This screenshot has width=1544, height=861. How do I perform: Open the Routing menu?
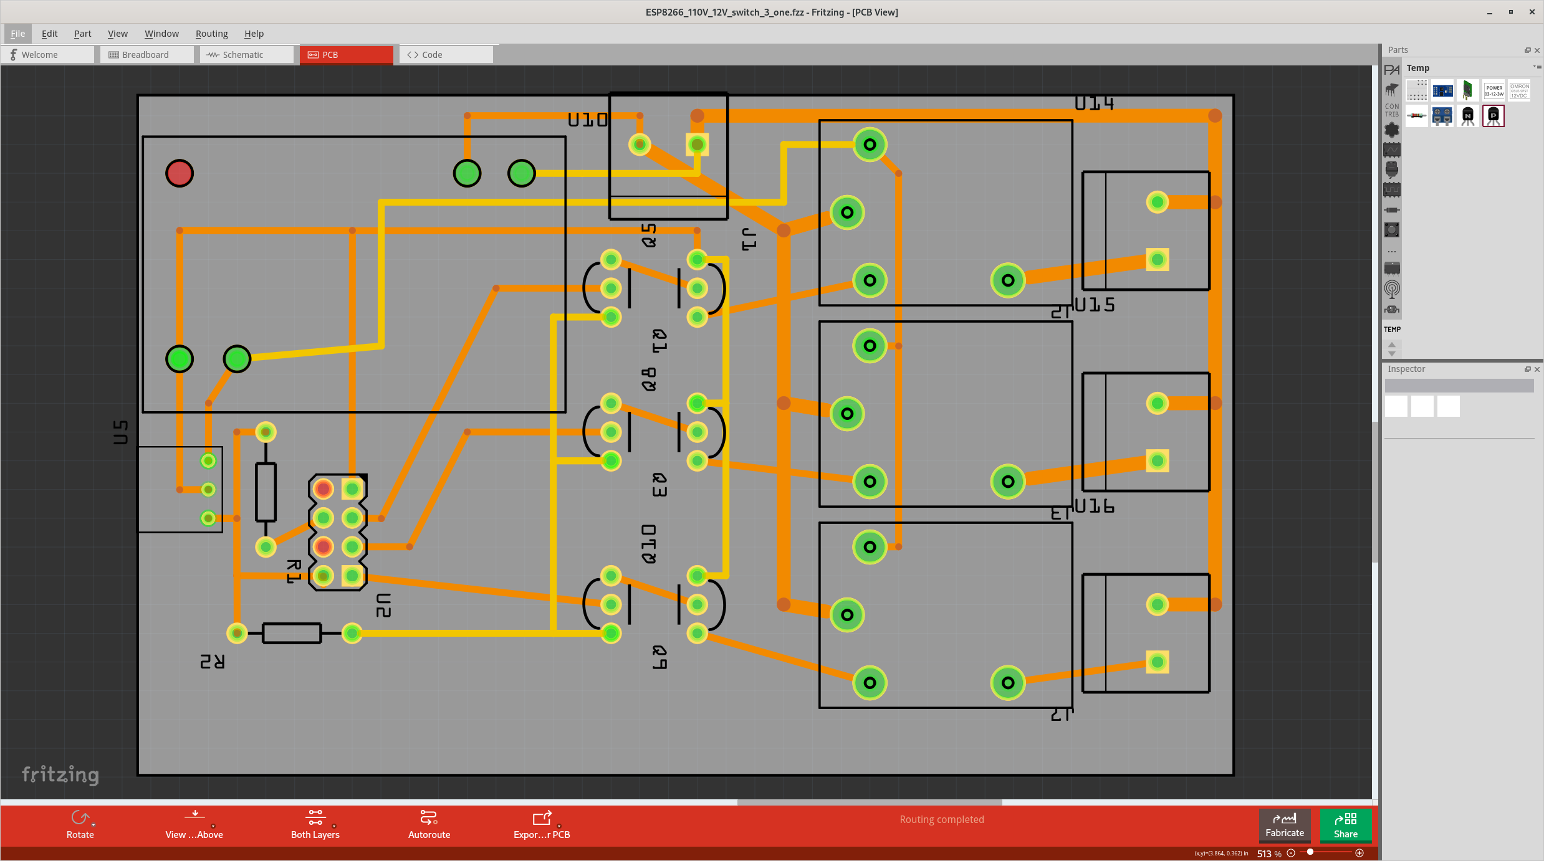pos(211,34)
